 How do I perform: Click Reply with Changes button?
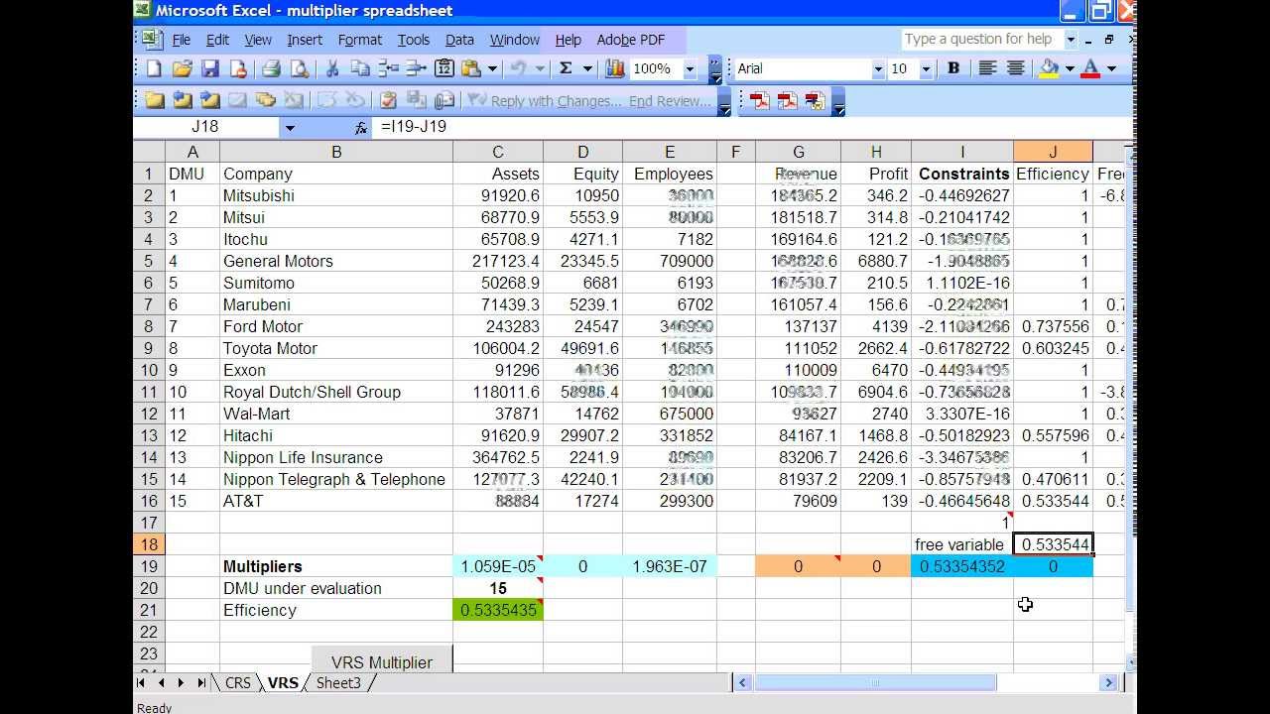(543, 100)
